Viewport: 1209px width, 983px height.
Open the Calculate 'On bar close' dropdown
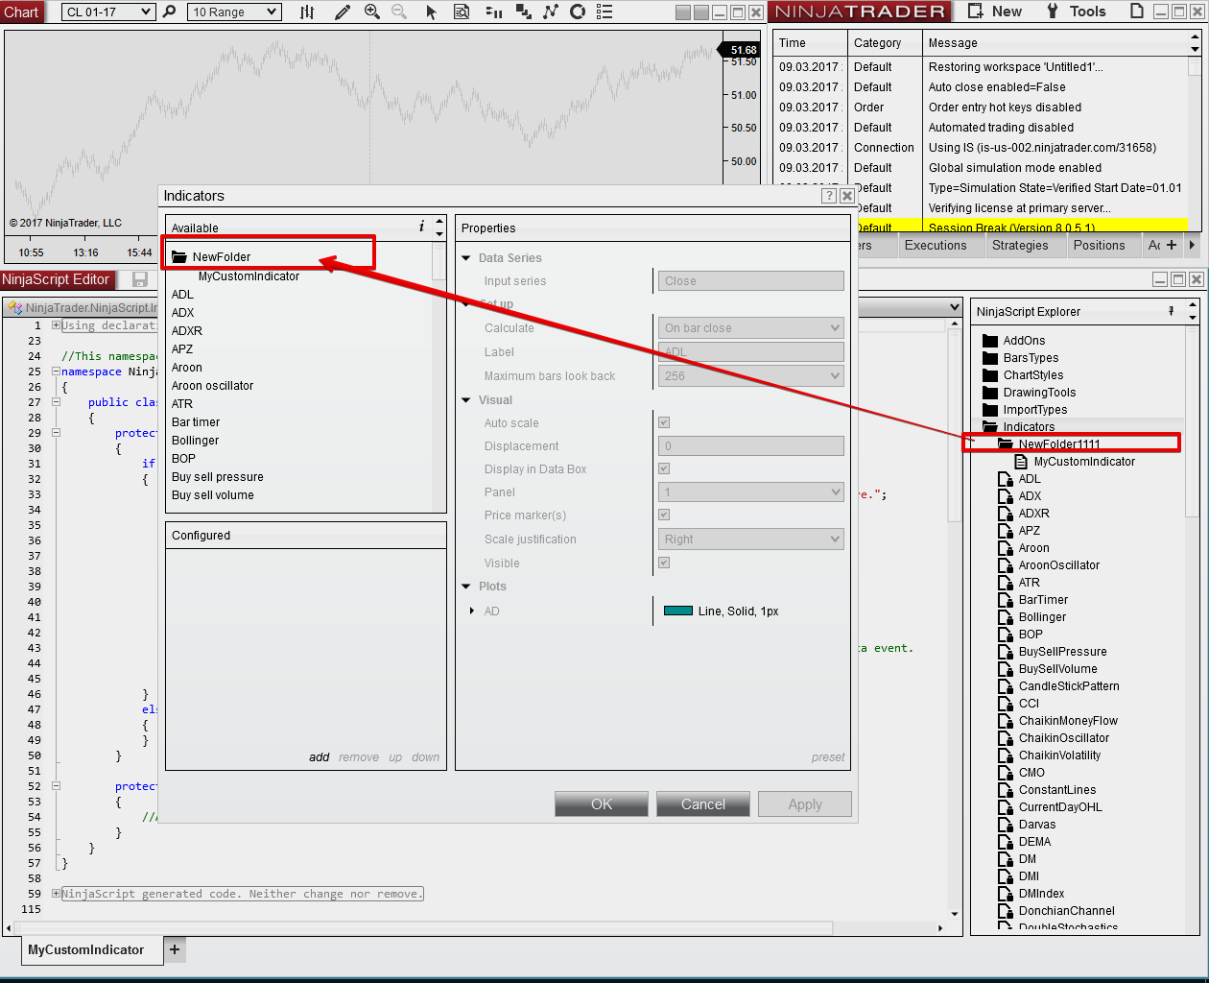tap(751, 327)
